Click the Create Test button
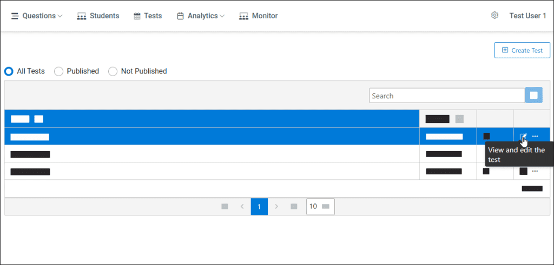 pos(522,50)
